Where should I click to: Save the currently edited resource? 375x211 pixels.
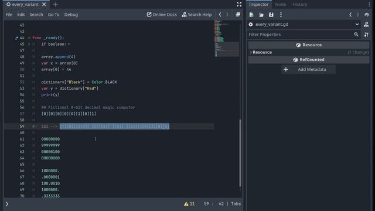[x=271, y=15]
